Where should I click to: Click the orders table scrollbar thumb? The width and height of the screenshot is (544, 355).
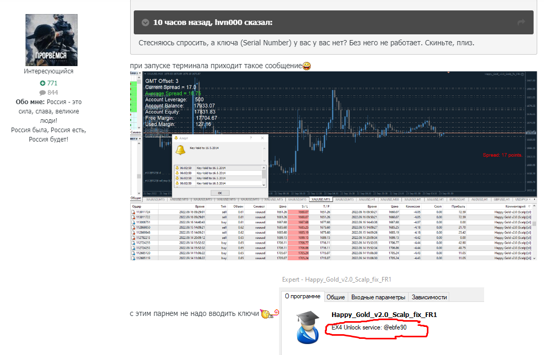[x=535, y=224]
